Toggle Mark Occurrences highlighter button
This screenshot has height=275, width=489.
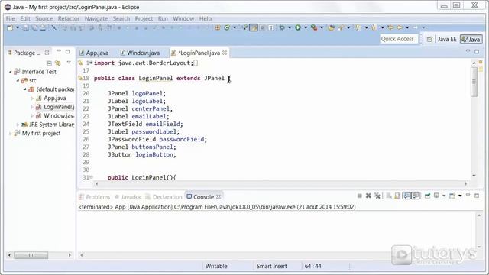click(x=254, y=27)
